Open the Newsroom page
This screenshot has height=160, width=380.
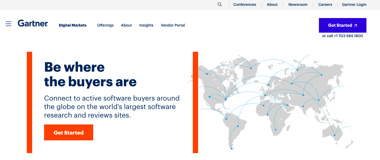[298, 5]
